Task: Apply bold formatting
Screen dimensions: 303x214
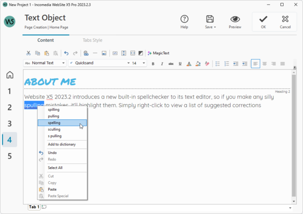Action: 153,63
